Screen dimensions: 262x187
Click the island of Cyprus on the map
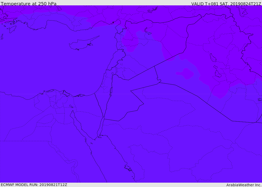(x=82, y=44)
